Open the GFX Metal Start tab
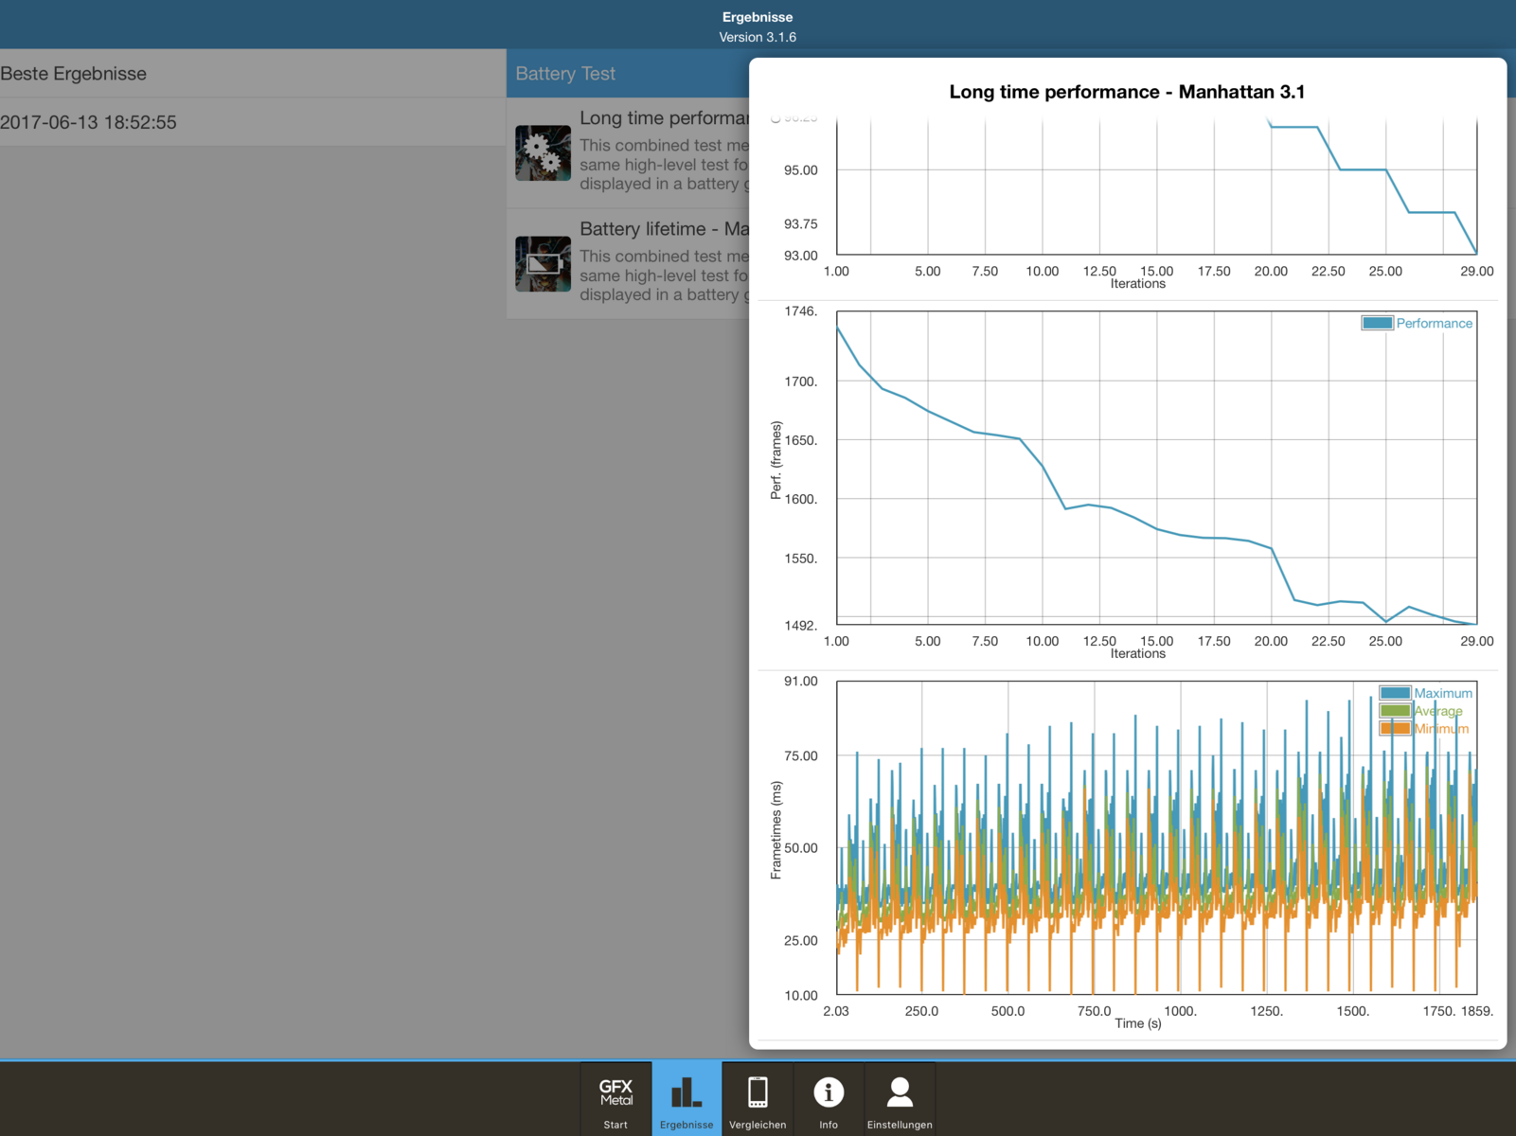1516x1136 pixels. [x=615, y=1098]
